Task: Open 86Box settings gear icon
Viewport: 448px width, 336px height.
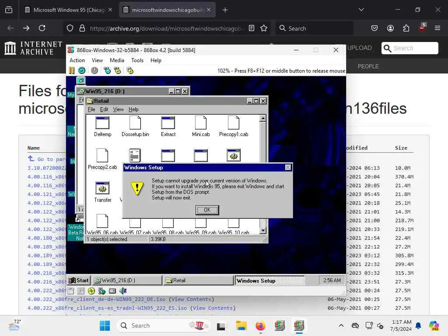Action: 130,70
